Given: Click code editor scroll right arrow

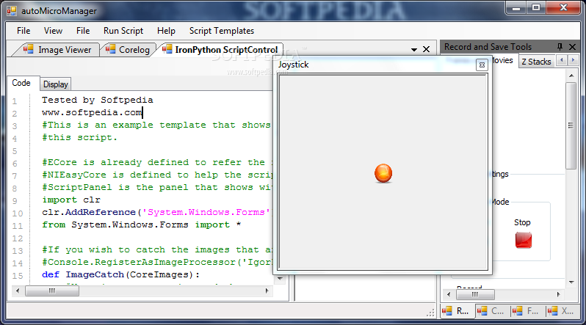Looking at the screenshot, I should (x=267, y=291).
